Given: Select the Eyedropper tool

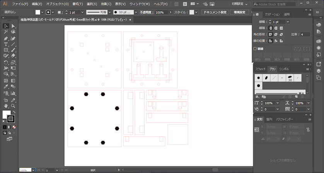Looking at the screenshot, I should tap(6, 87).
